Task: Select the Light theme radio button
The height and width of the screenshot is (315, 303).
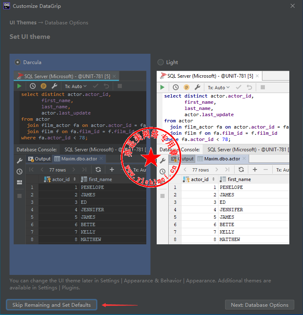Action: pos(160,62)
